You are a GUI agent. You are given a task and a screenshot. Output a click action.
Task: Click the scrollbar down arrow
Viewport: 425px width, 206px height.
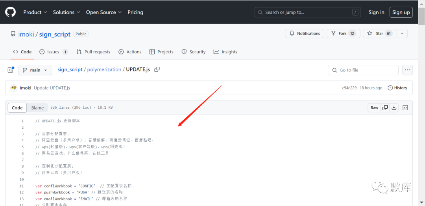421,202
